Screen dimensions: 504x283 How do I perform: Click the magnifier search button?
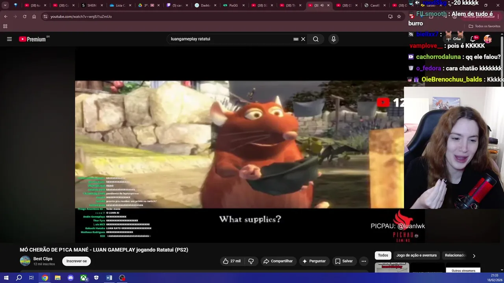pos(316,39)
